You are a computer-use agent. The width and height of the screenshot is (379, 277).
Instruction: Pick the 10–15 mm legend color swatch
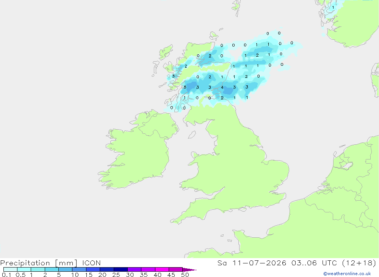[79, 269]
